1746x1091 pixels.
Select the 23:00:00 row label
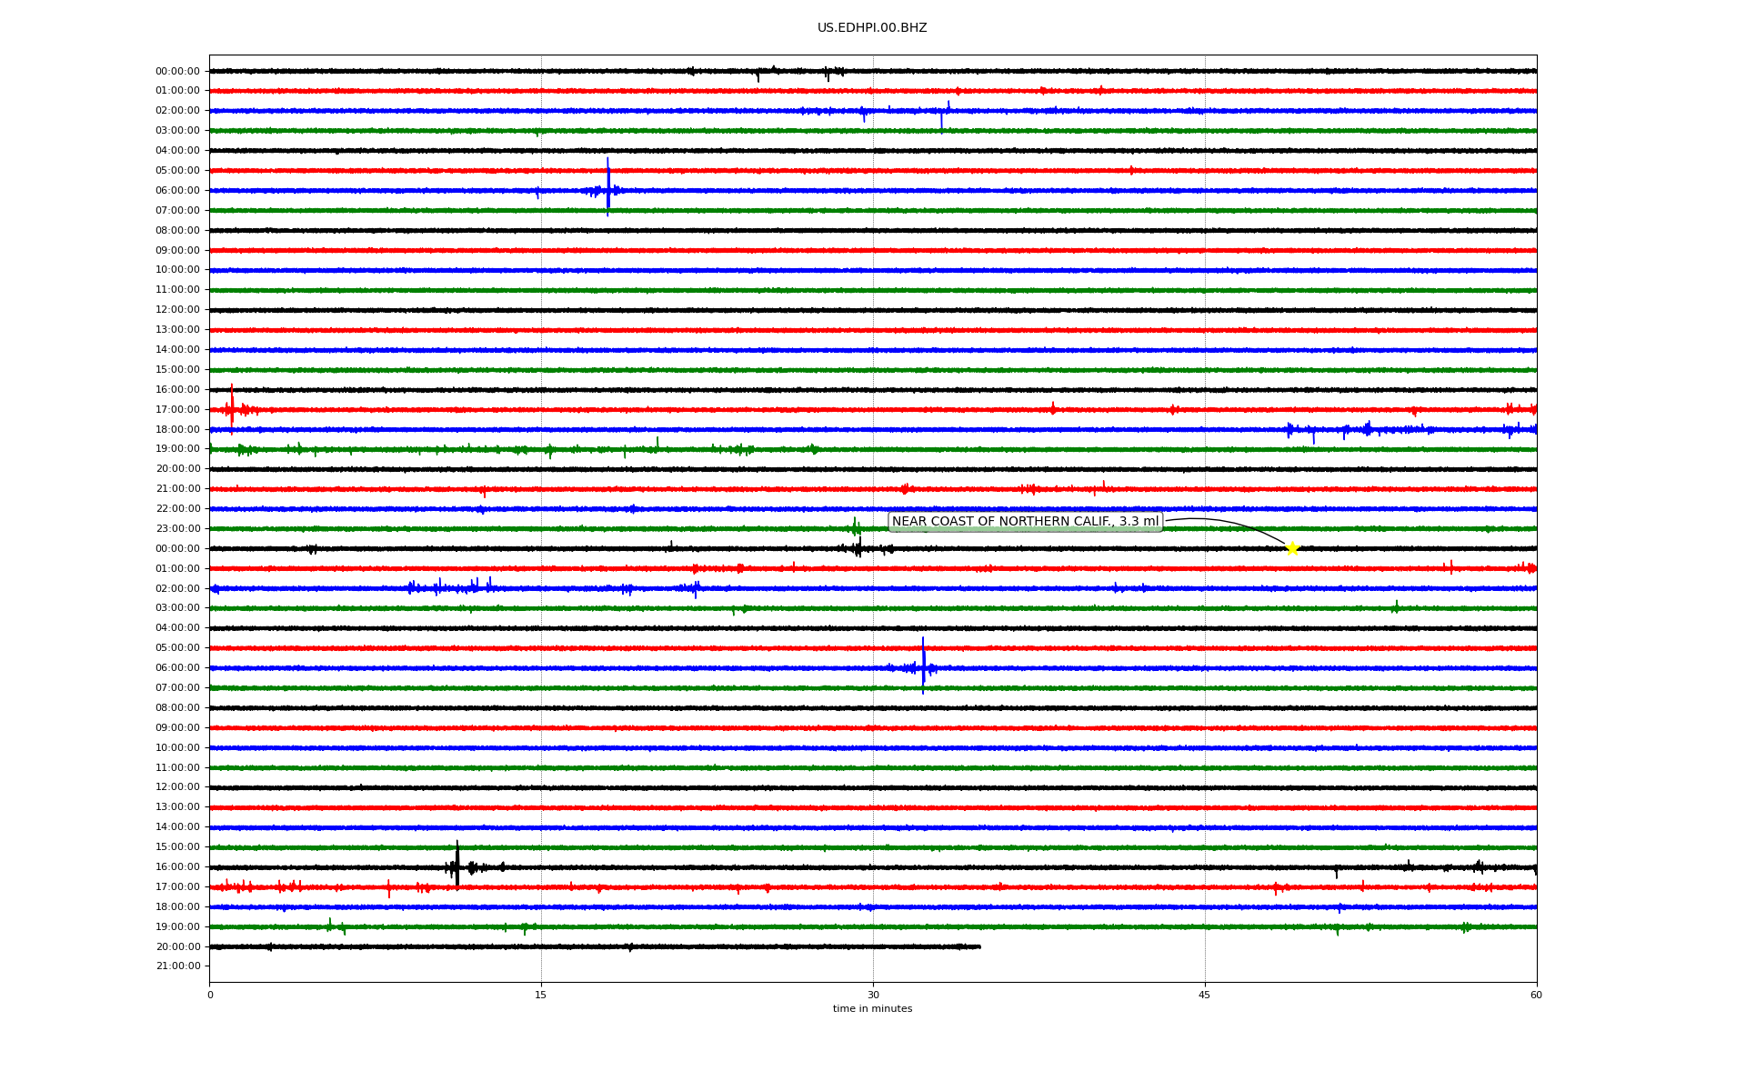point(177,529)
